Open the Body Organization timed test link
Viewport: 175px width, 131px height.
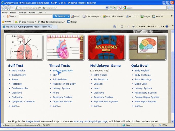[63, 70]
